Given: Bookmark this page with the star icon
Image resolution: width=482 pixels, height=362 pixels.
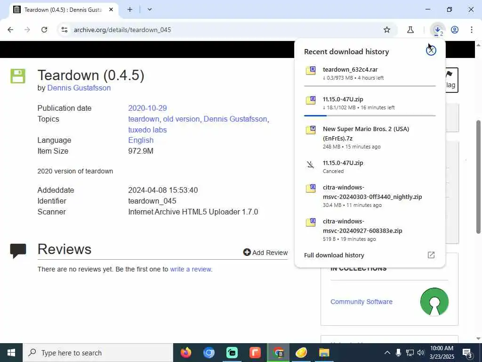Looking at the screenshot, I should tap(387, 30).
